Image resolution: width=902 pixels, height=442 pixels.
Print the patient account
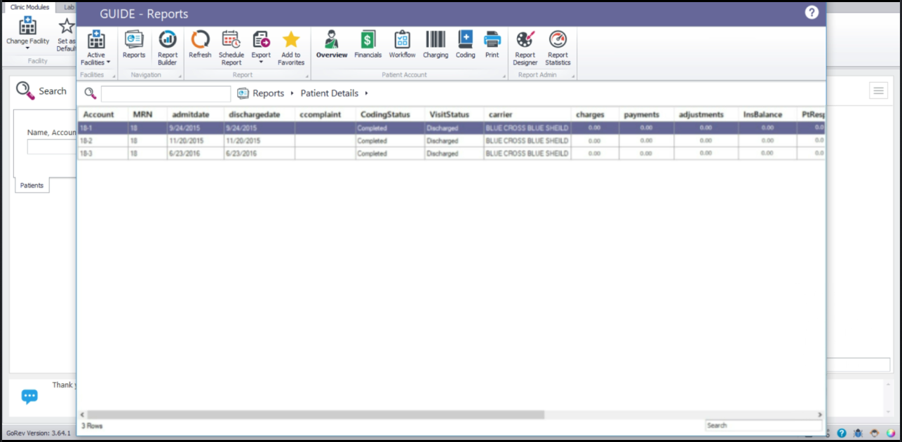tap(492, 45)
